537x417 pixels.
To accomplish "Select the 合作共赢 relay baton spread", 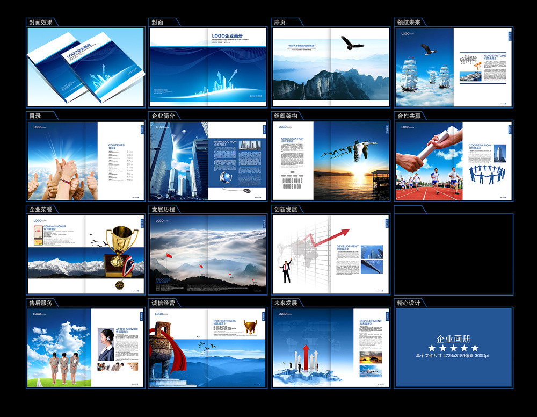I will 453,161.
